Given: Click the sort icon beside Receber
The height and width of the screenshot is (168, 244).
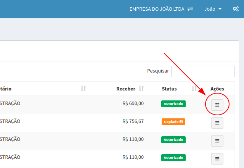Looking at the screenshot, I should (x=141, y=89).
